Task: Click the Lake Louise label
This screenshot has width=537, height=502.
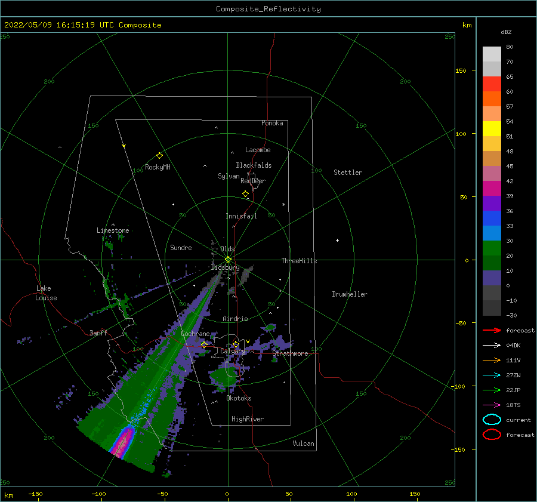Action: (46, 293)
